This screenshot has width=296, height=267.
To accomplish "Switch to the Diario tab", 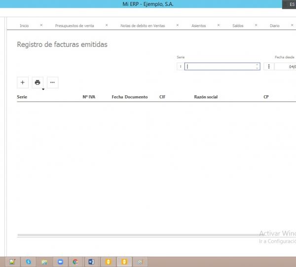I will [x=275, y=26].
